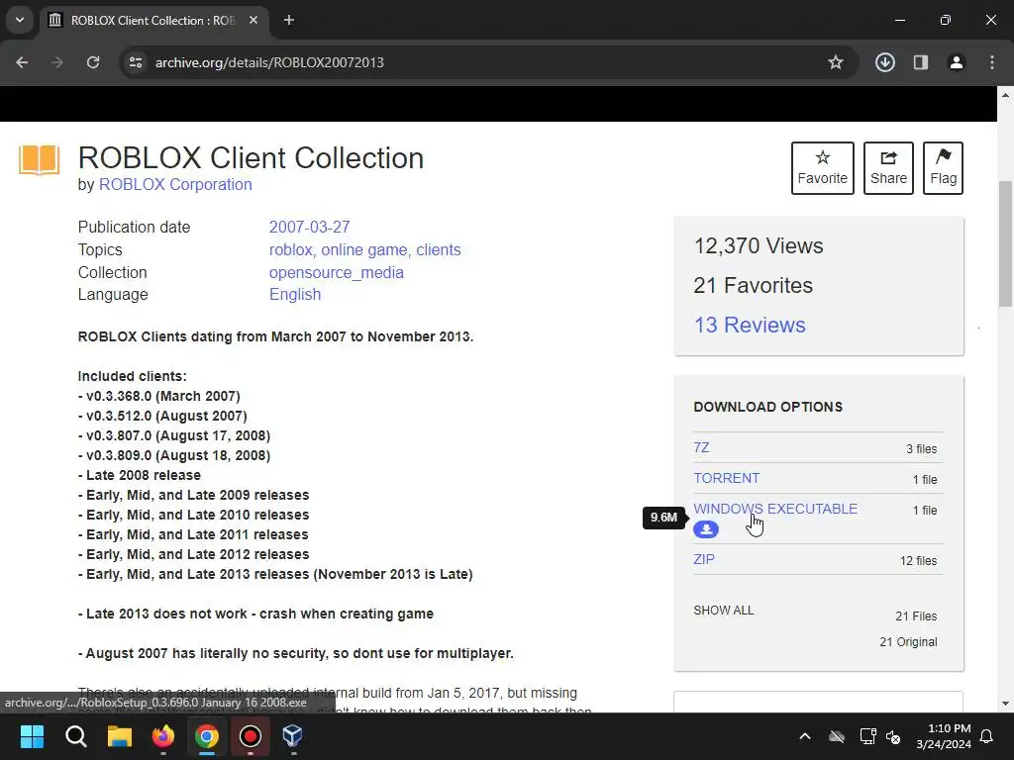Viewport: 1014px width, 760px height.
Task: Click the v0.3.807.0 (August 17, 2008) line
Action: pos(174,435)
